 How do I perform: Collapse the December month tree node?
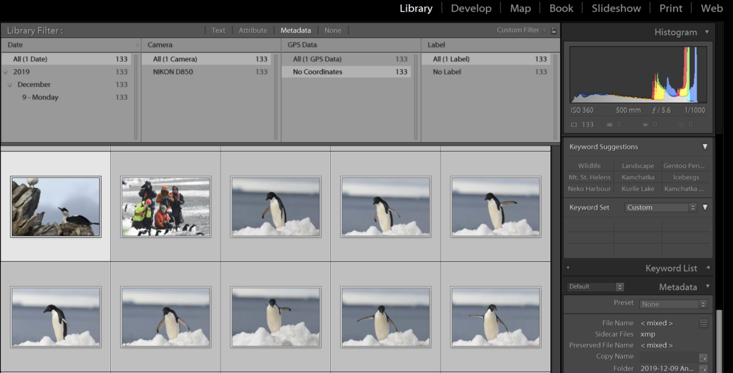[10, 85]
